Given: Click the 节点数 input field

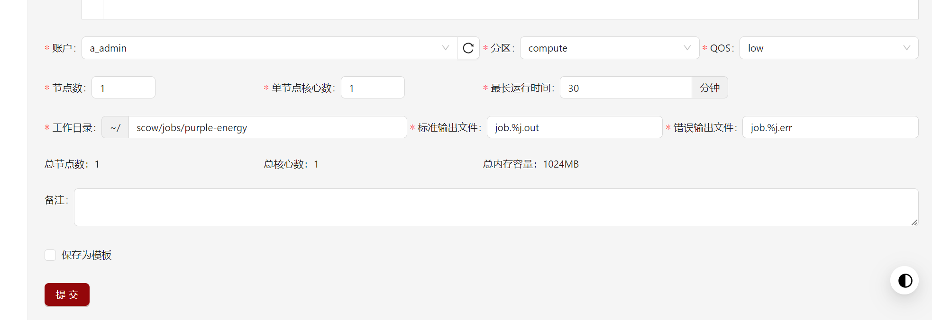Looking at the screenshot, I should point(123,88).
